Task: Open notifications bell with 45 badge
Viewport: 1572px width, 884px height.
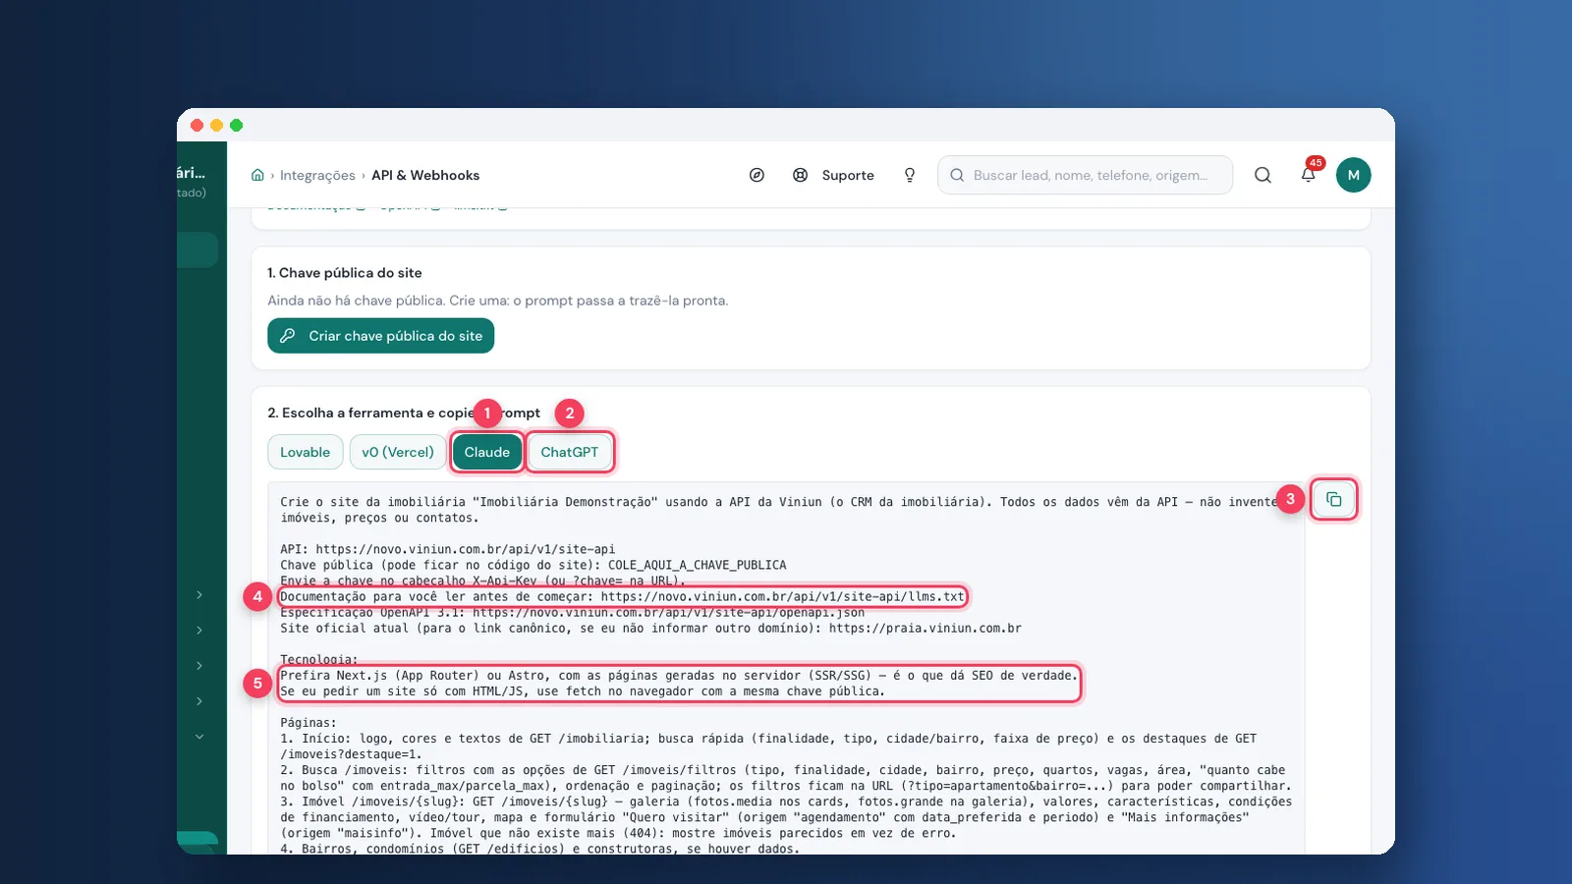Action: click(x=1309, y=174)
